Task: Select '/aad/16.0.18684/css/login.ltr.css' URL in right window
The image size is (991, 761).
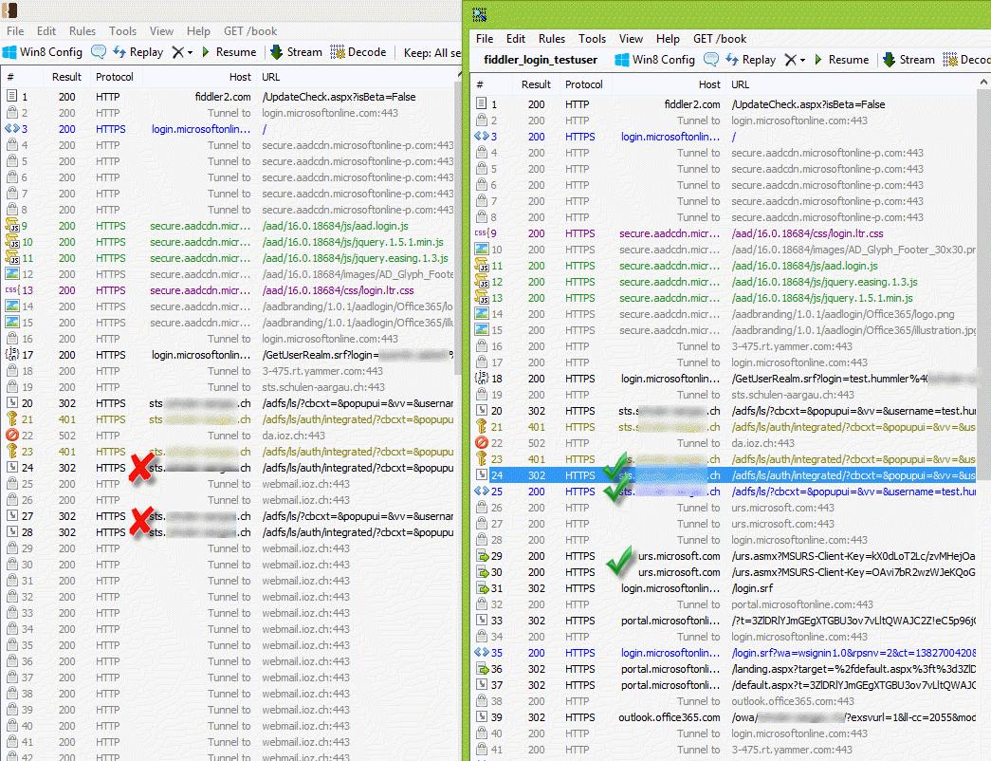Action: [807, 233]
